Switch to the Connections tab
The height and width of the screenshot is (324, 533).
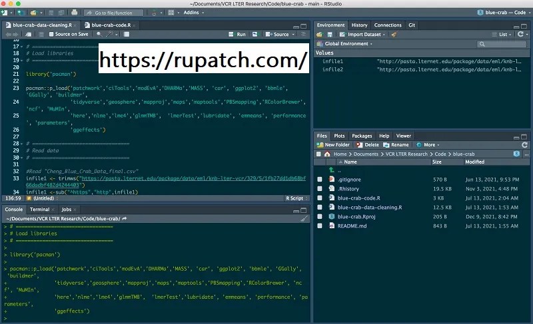tap(388, 25)
